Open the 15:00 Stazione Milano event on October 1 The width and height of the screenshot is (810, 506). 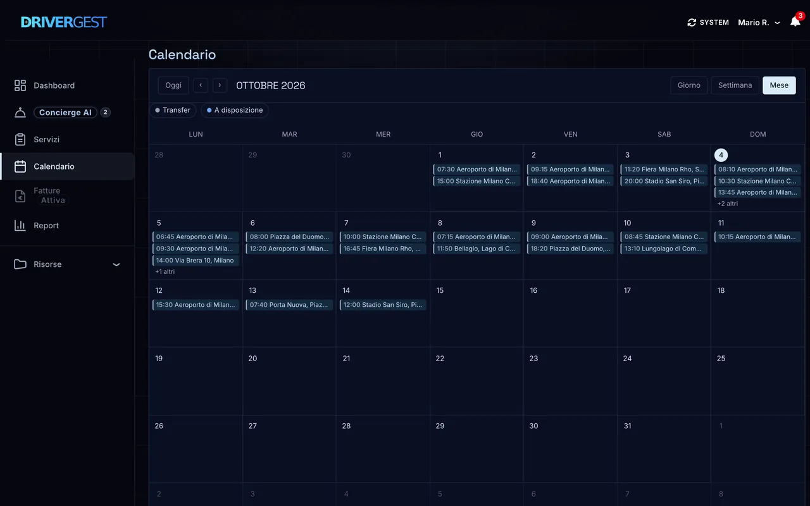[x=477, y=181]
